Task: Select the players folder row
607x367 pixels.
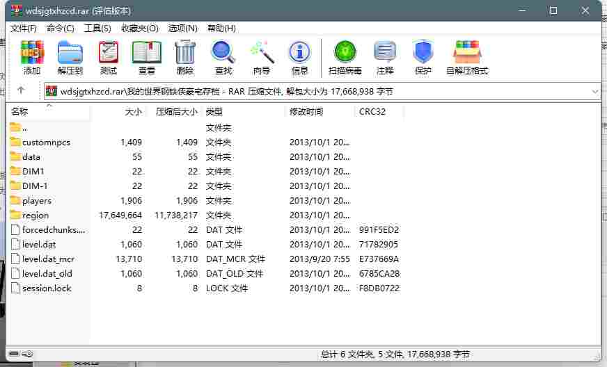Action: tap(205, 200)
